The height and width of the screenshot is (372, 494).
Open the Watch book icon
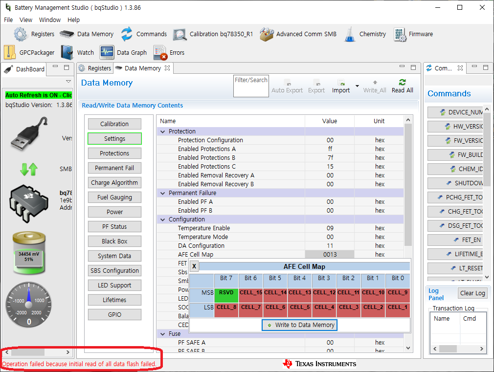(67, 52)
